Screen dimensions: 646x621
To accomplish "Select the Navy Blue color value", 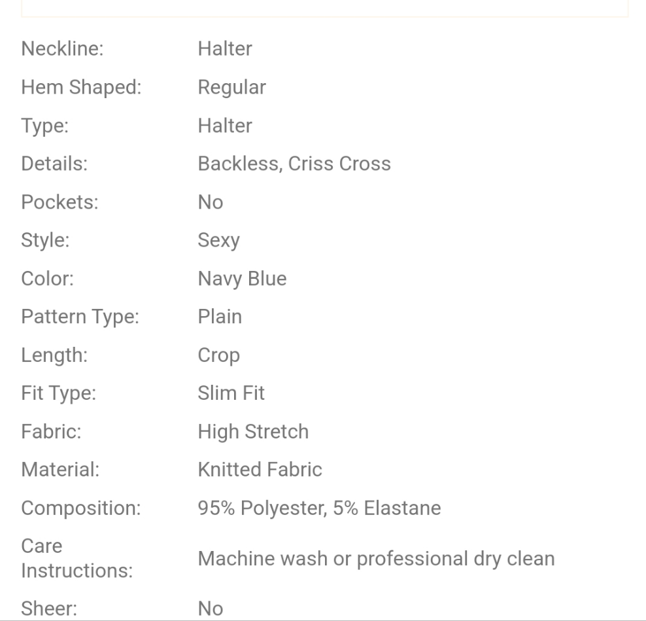I will tap(242, 279).
